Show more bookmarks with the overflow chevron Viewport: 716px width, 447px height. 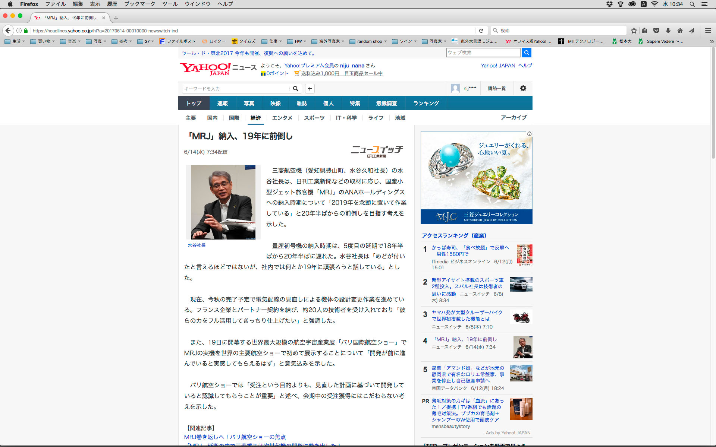[x=712, y=41]
